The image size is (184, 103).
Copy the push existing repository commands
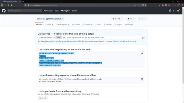pyautogui.click(x=142, y=79)
